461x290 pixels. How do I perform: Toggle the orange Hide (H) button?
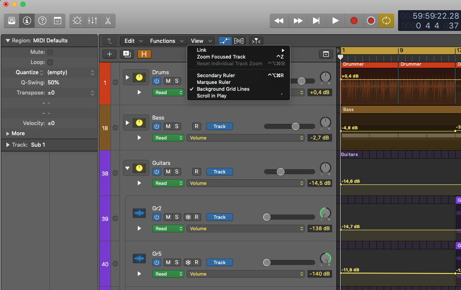[144, 54]
